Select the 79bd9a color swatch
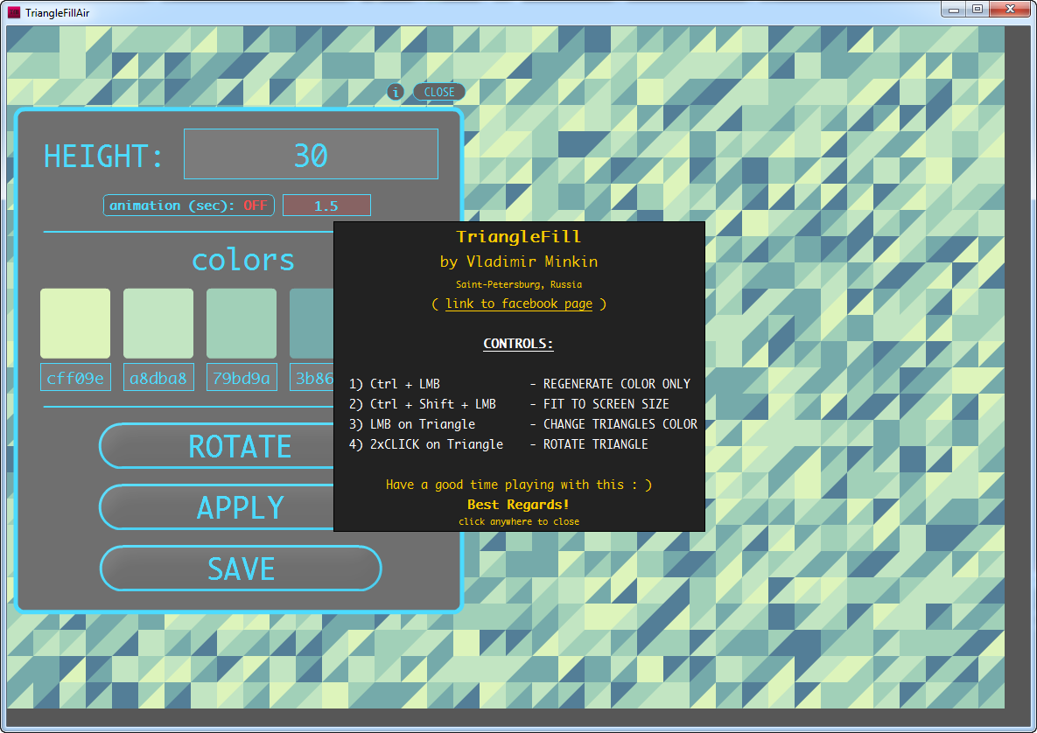Viewport: 1037px width, 733px height. (242, 324)
